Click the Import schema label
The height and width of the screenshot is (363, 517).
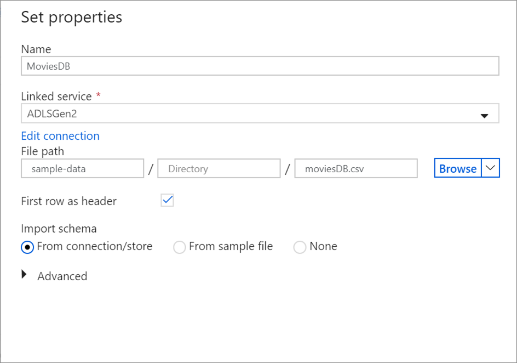(x=59, y=229)
